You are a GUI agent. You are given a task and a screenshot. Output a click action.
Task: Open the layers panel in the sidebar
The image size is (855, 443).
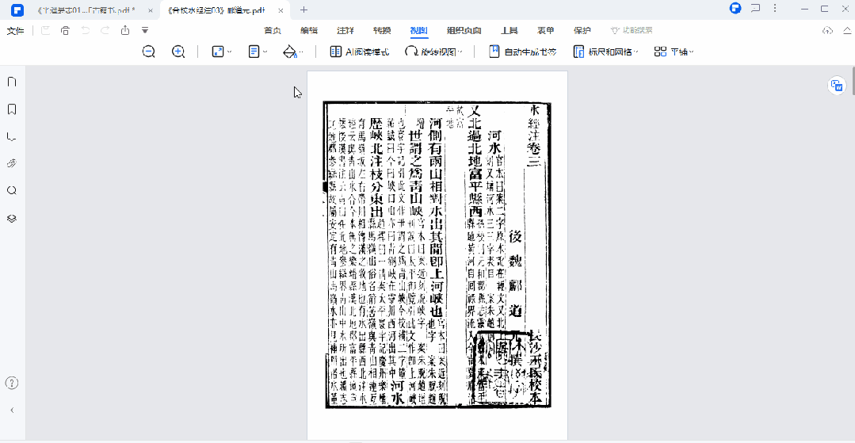point(12,218)
